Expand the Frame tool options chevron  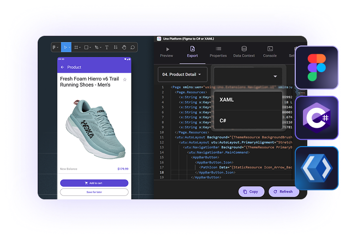pyautogui.click(x=80, y=47)
